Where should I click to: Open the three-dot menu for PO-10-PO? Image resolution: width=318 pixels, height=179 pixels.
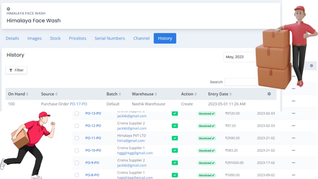tap(293, 150)
